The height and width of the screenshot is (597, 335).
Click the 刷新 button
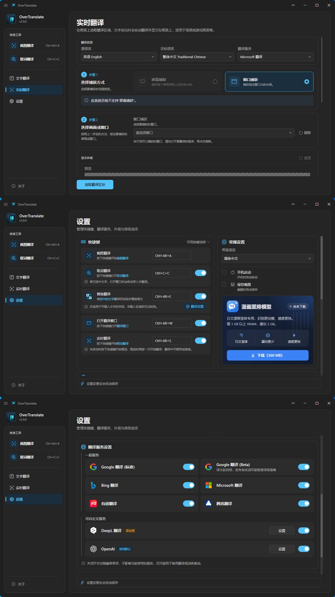pos(305,133)
